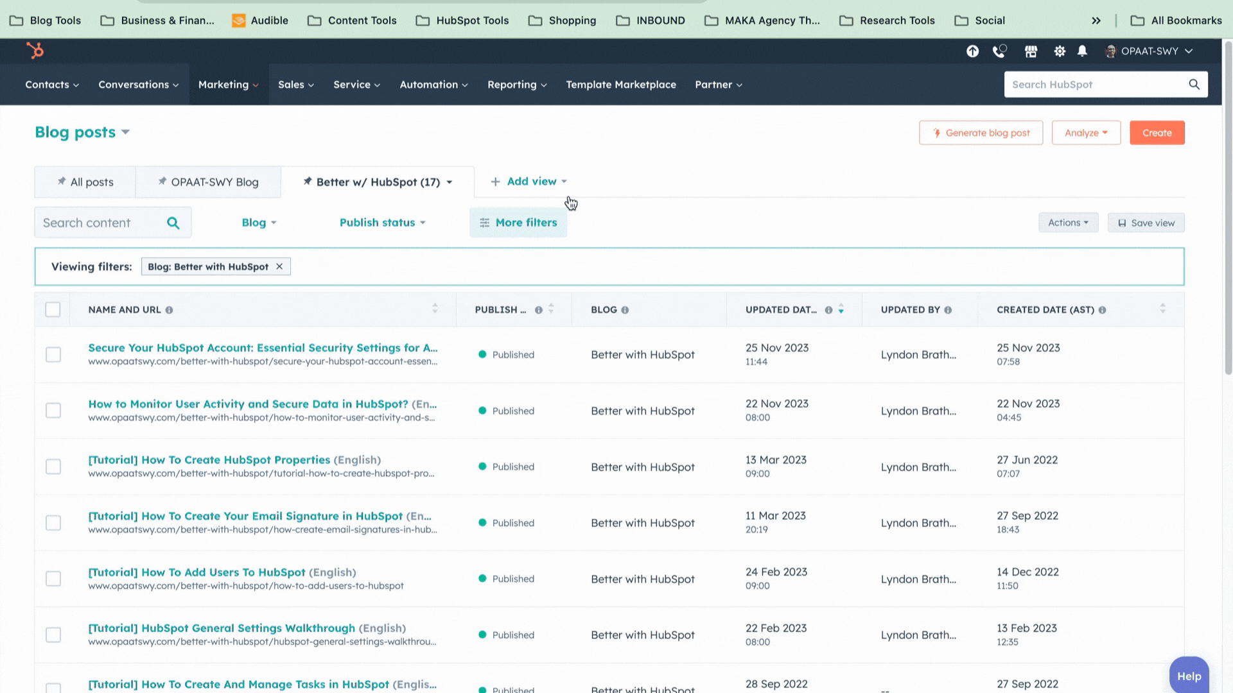Click the search magnifier in Search HubSpot
1233x693 pixels.
pos(1194,85)
